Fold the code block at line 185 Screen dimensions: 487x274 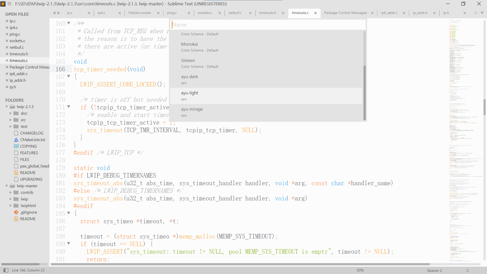tap(68, 213)
